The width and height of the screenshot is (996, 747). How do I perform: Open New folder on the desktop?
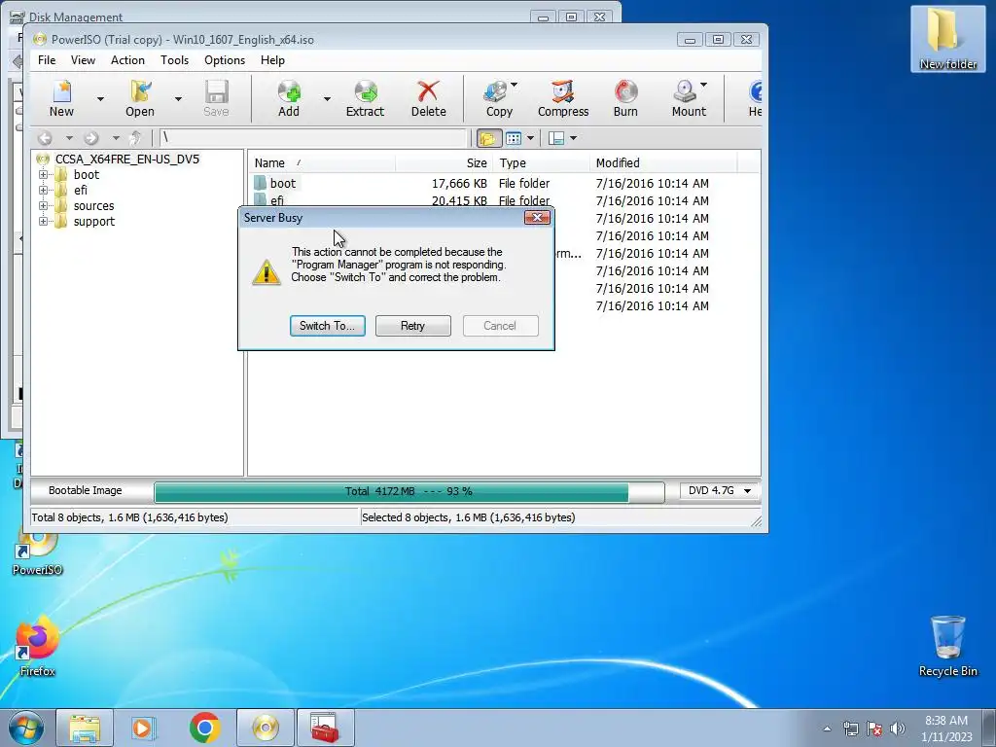pos(947,39)
